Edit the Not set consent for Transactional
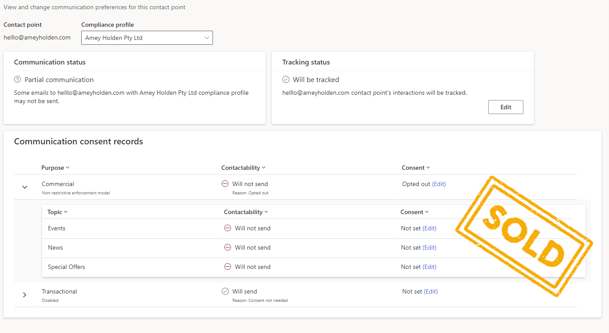609x333 pixels. pyautogui.click(x=430, y=291)
